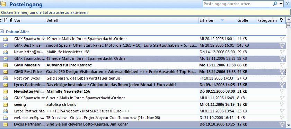Click the Posteingang folder icon in header
This screenshot has height=129, width=291.
(3, 4)
